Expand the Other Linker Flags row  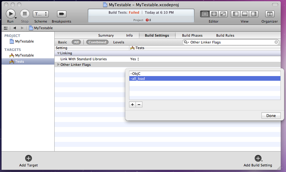tap(58, 65)
